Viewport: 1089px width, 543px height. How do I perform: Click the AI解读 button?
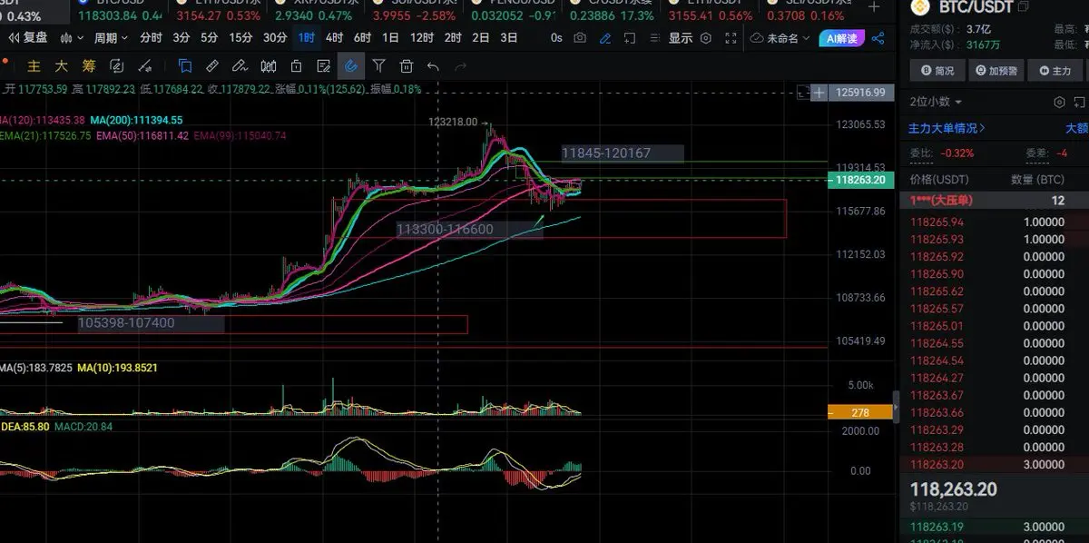[840, 38]
